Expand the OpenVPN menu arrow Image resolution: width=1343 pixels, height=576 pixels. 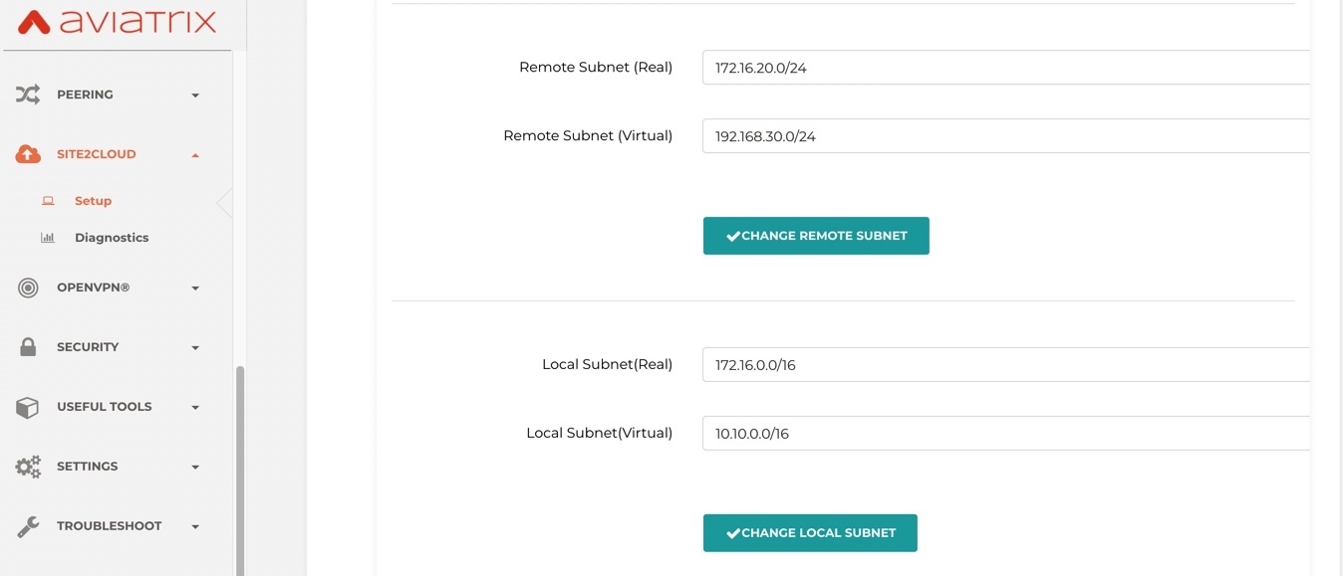coord(195,288)
